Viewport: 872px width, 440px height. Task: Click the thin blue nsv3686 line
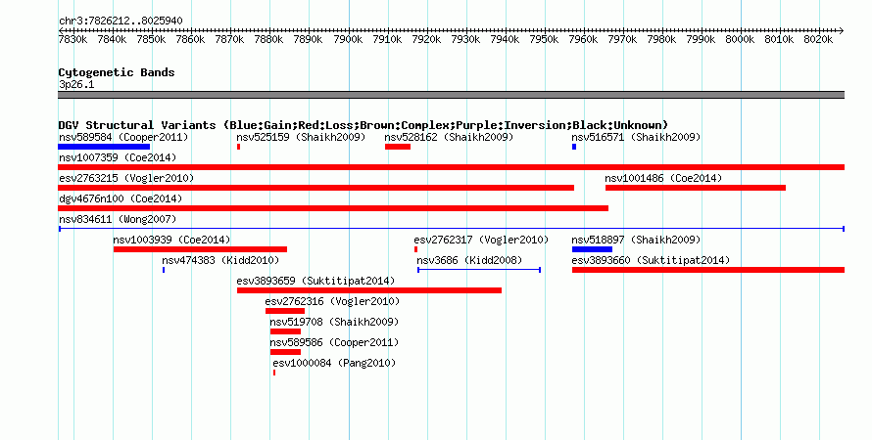479,270
